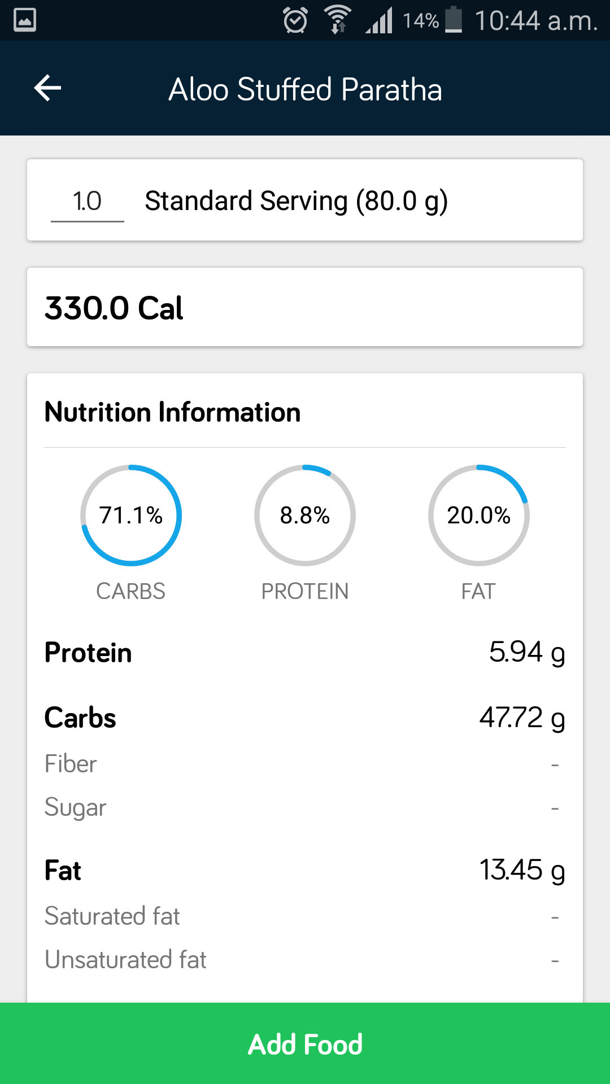Viewport: 610px width, 1084px height.
Task: Tap the Saturated fat row
Action: pyautogui.click(x=305, y=916)
